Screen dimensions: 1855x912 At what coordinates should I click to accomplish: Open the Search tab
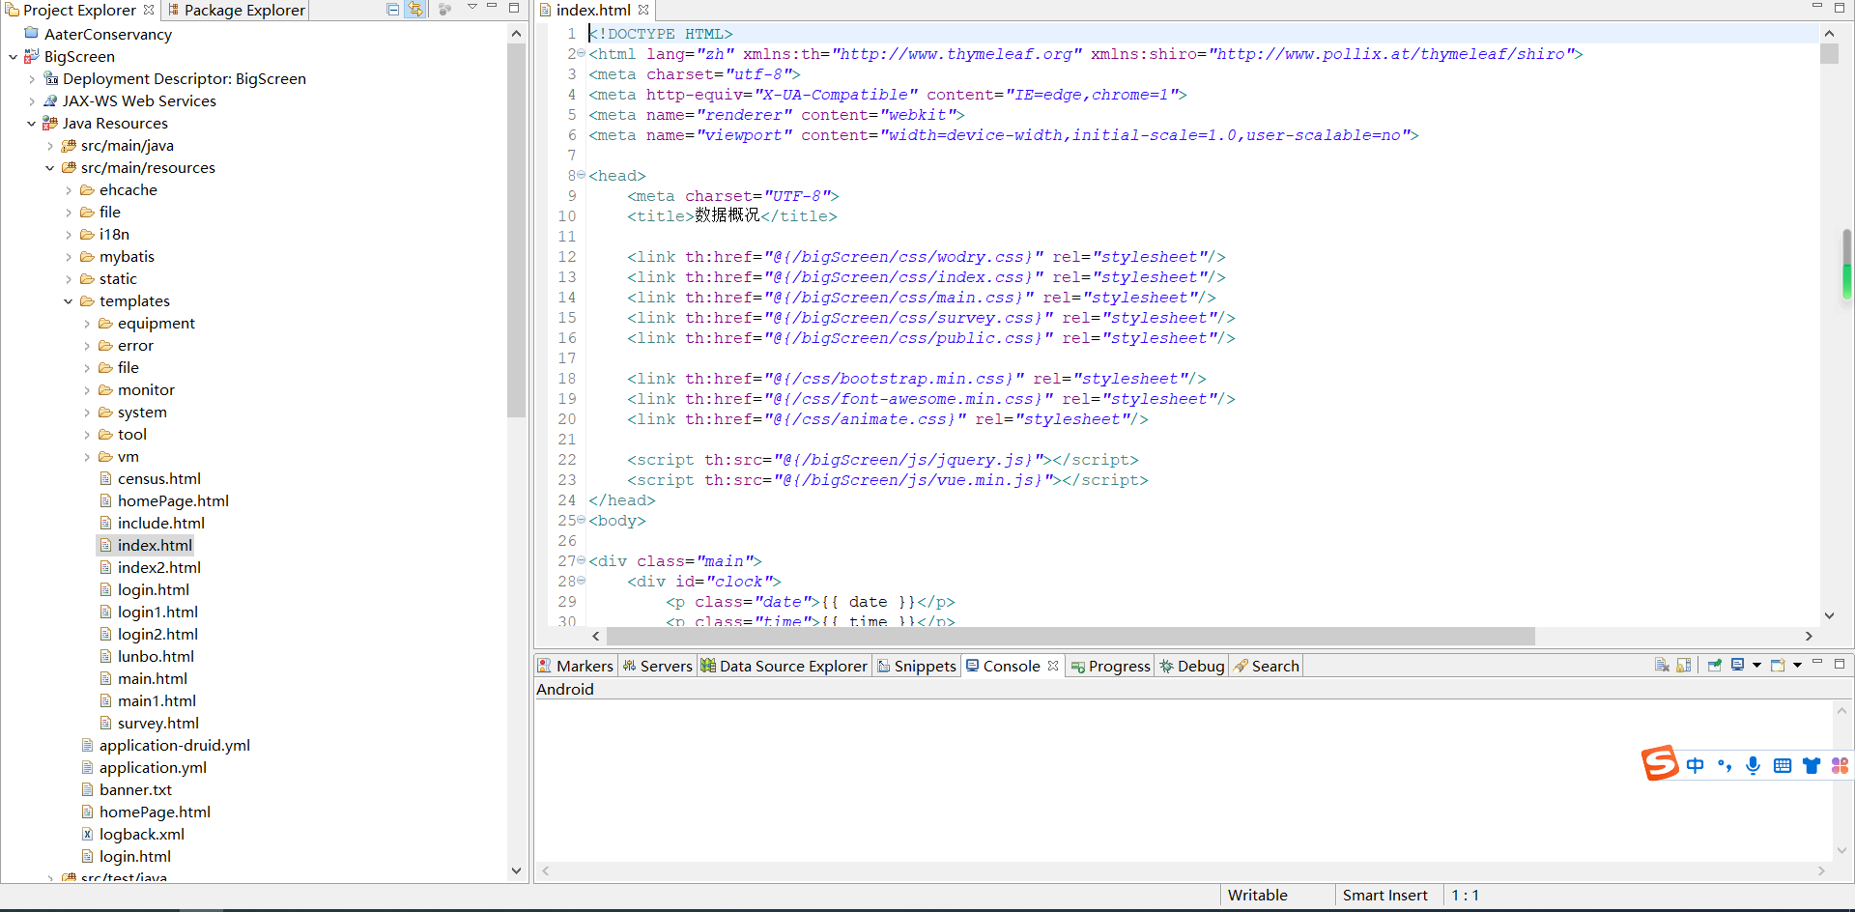(1267, 666)
